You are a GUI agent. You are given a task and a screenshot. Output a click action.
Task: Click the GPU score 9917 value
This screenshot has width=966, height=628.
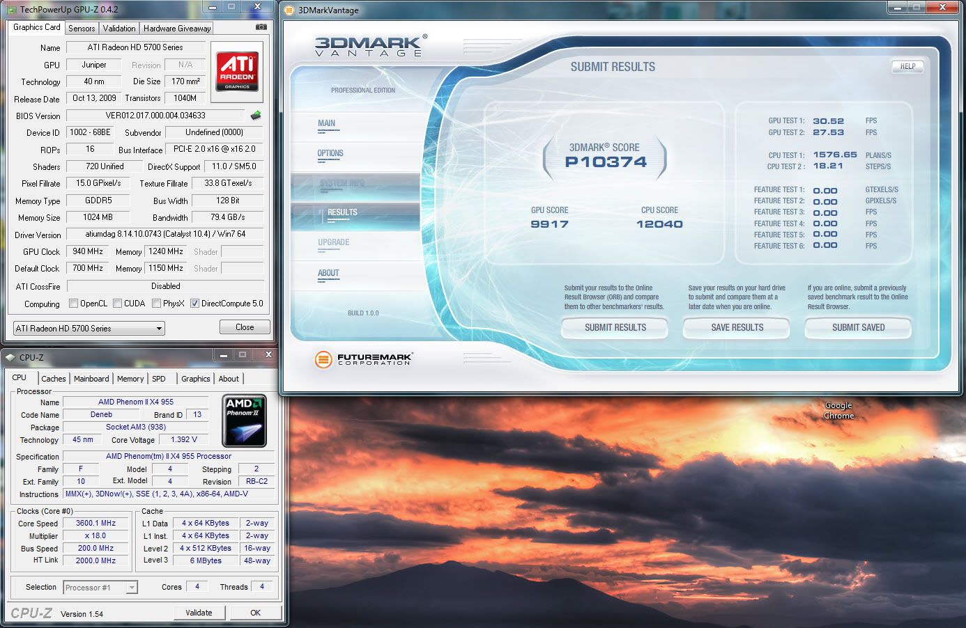click(x=550, y=224)
